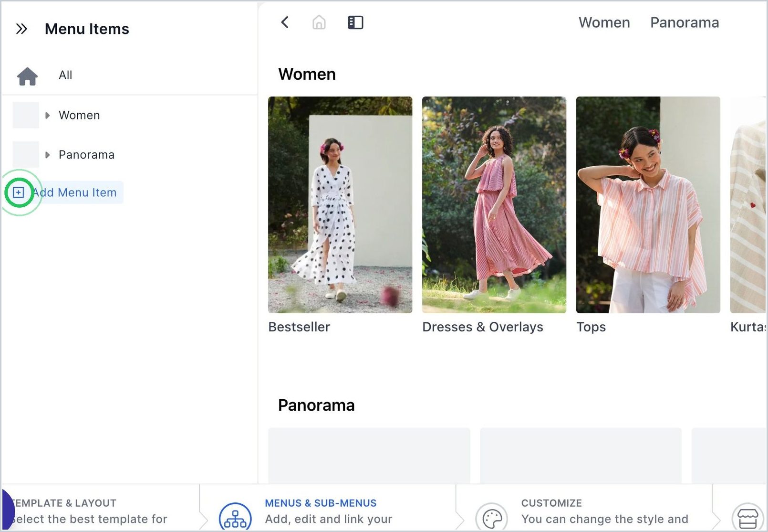The width and height of the screenshot is (768, 532).
Task: Click the plus icon for Add Menu Item
Action: [19, 192]
